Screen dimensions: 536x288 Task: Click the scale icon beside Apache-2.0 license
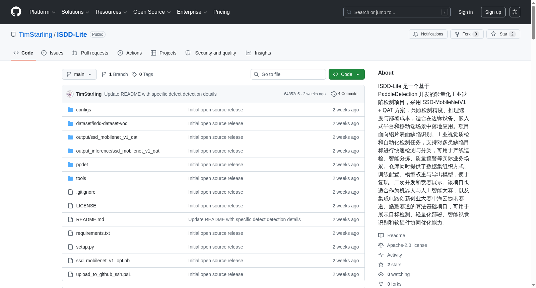(x=381, y=245)
